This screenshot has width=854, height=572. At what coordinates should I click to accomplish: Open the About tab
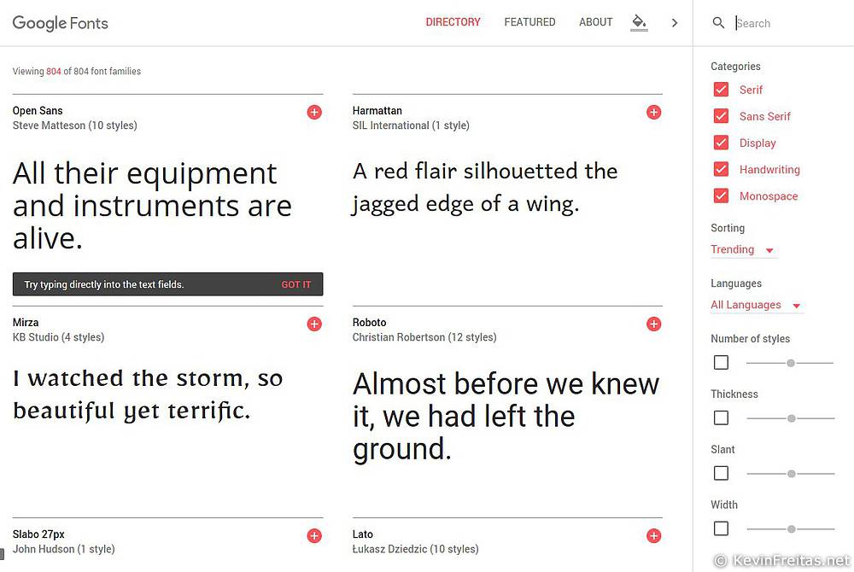tap(595, 22)
